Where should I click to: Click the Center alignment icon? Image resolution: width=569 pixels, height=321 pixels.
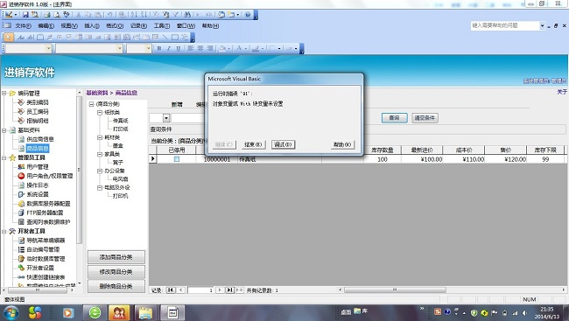point(200,48)
